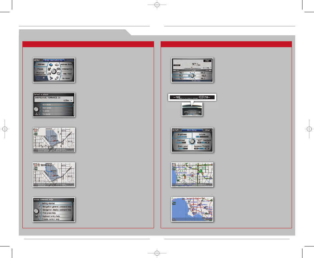Click the compass icon on the blue-route map
This screenshot has height=258, width=314.
point(36,165)
